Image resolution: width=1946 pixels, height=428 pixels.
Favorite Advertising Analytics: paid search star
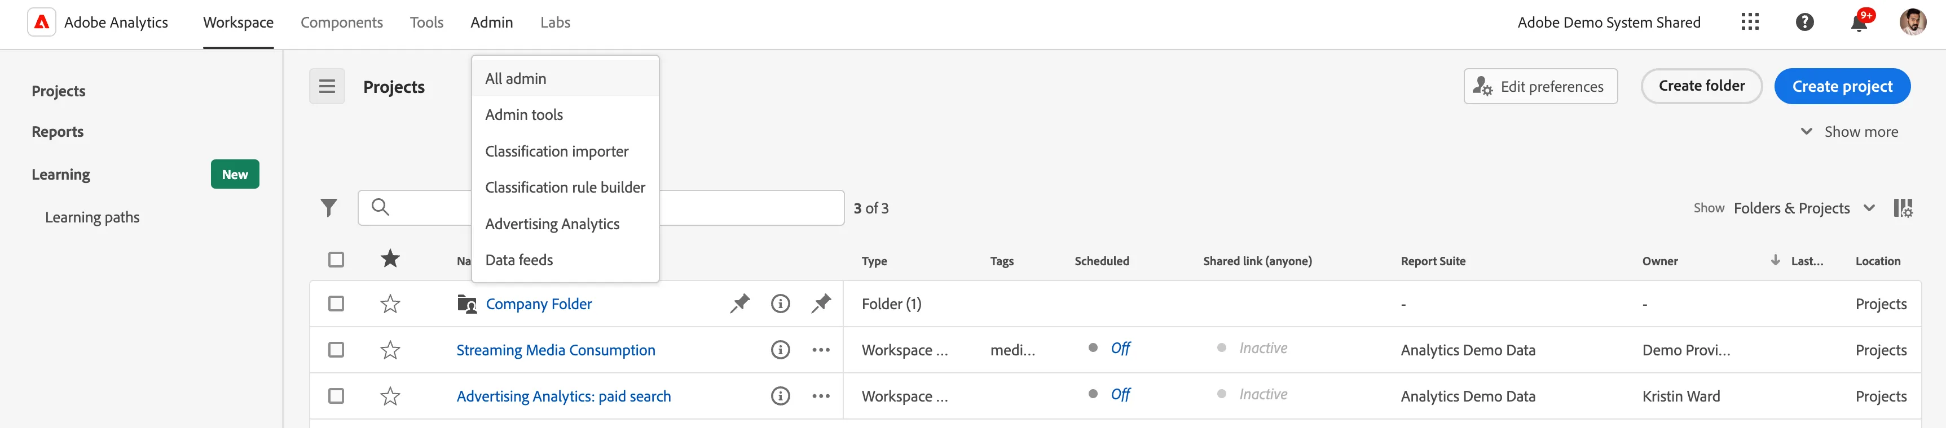390,395
